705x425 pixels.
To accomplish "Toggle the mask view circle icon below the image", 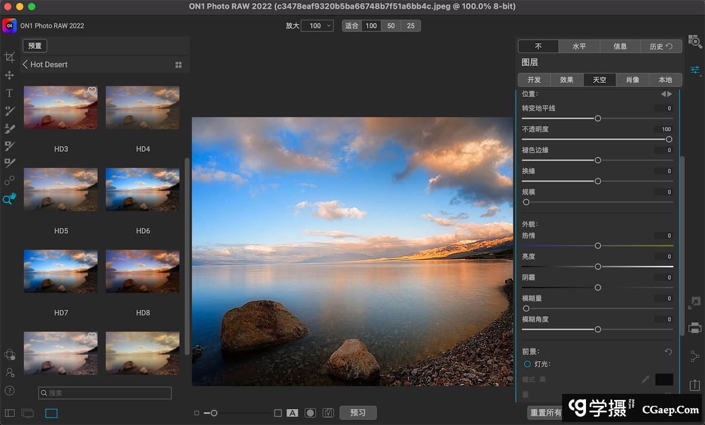I will pyautogui.click(x=310, y=413).
